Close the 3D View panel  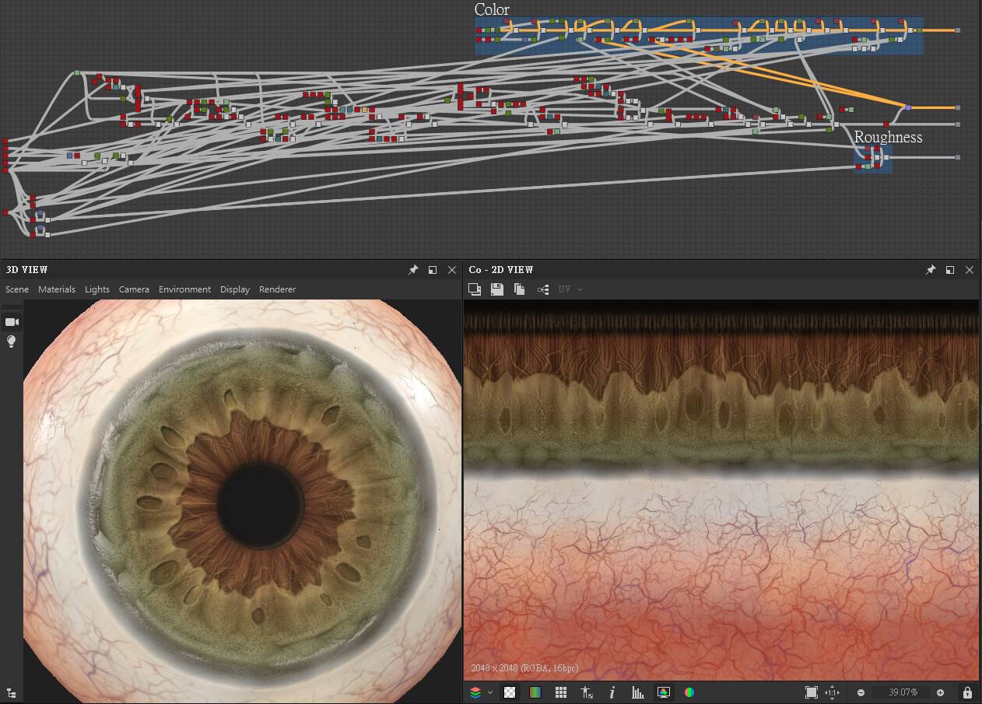(452, 270)
